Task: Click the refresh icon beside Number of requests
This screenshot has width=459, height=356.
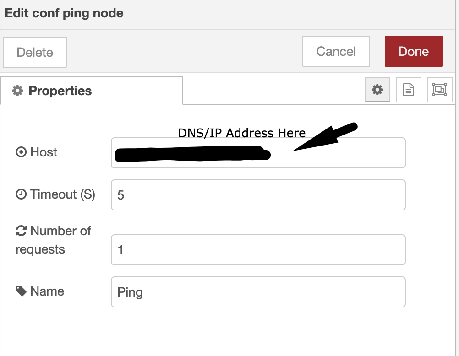Action: coord(21,231)
